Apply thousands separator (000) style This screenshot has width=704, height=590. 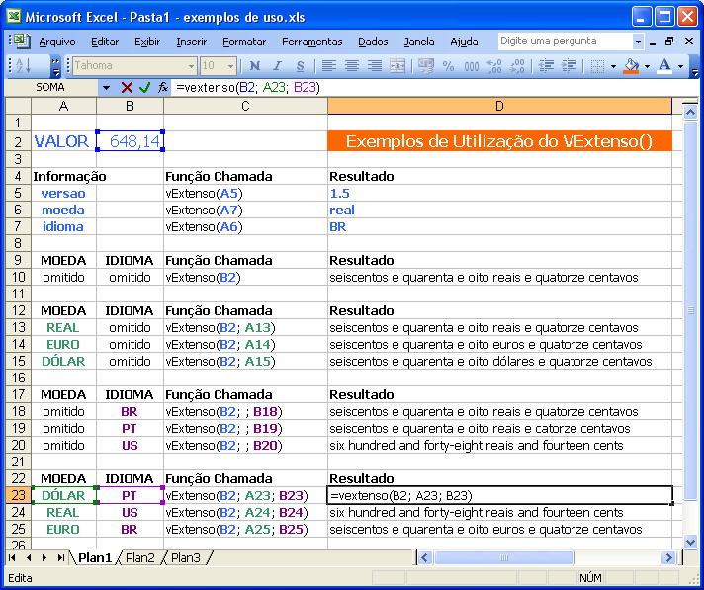coord(472,66)
